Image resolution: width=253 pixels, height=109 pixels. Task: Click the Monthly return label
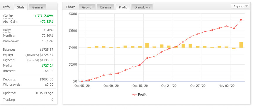pyautogui.click(x=9, y=36)
